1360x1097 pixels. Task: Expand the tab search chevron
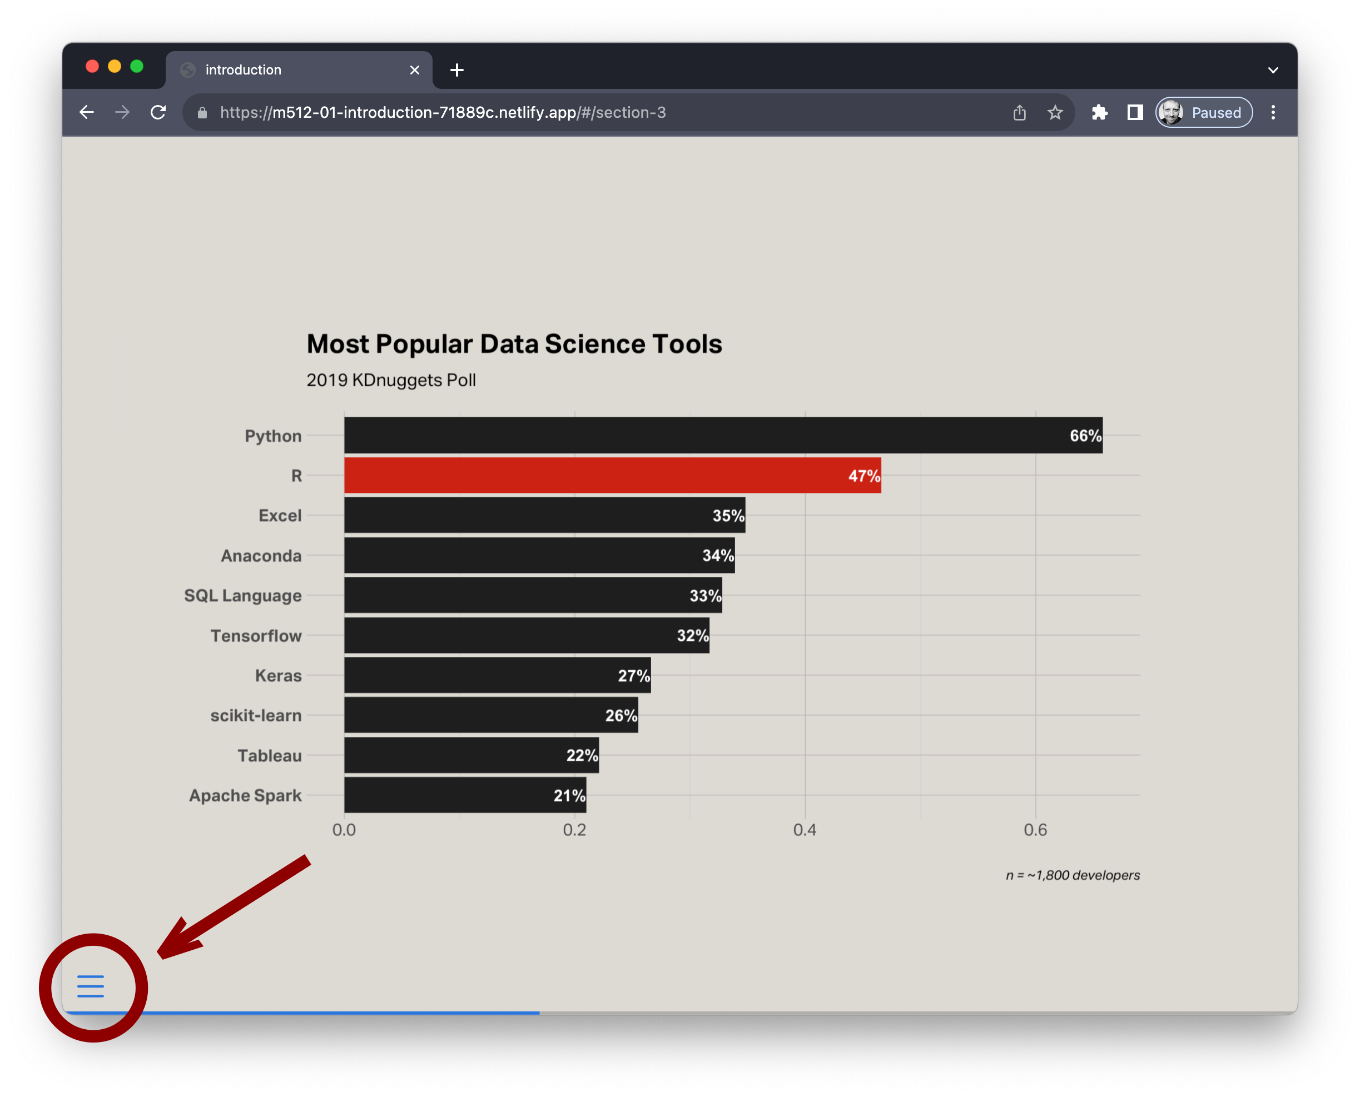[x=1273, y=70]
